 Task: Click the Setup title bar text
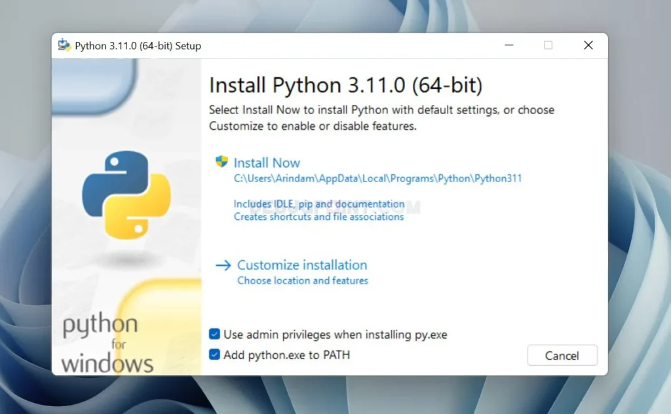(x=139, y=45)
